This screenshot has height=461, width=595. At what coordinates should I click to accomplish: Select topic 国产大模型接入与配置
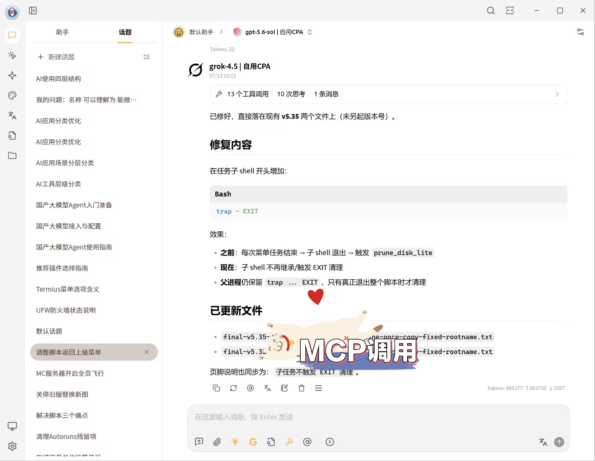[94, 226]
